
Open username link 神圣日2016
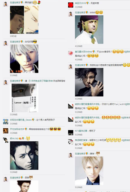click(80, 3)
